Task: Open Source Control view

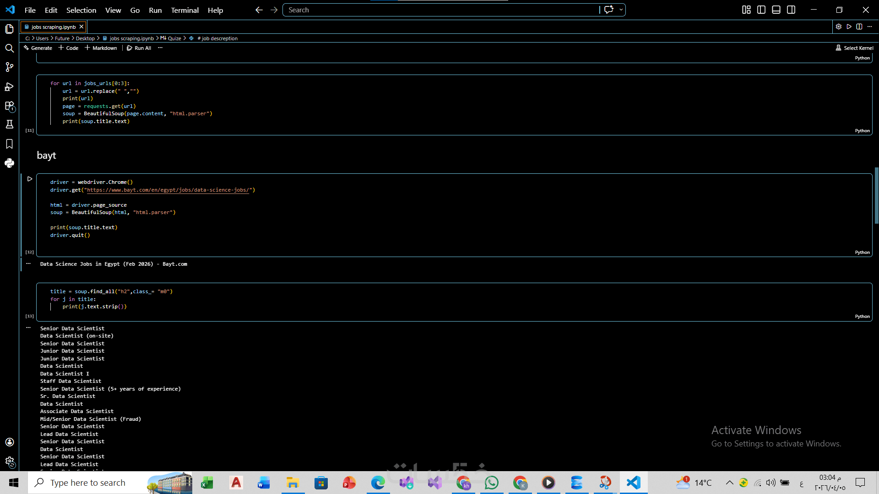Action: [9, 67]
